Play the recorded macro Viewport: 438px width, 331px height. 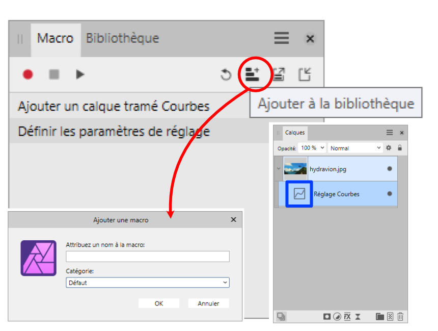80,74
